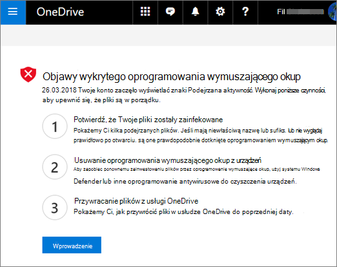Click the 'Pokażemy Ci, jak przywrócić pliki' description
Image resolution: width=337 pixels, height=267 pixels.
click(183, 212)
